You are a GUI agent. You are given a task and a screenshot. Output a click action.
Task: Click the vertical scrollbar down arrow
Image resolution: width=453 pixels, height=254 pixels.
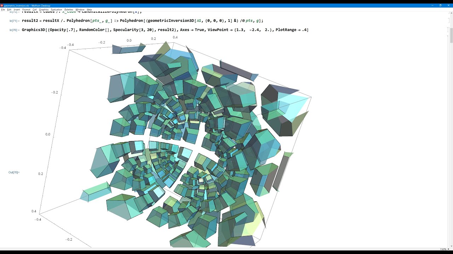451,246
